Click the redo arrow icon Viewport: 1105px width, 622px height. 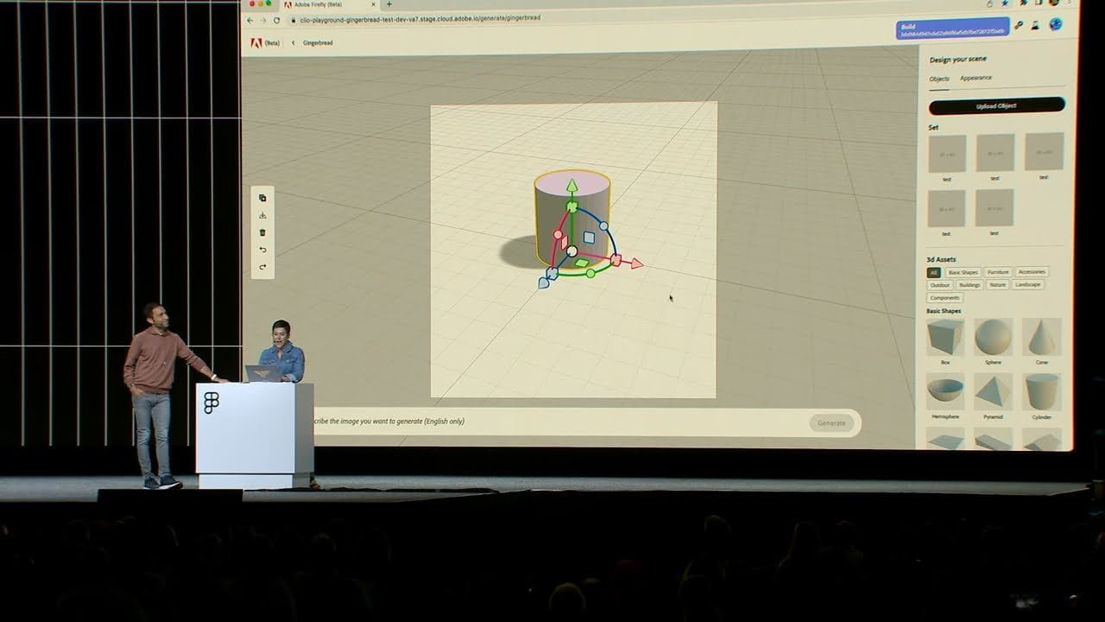click(x=262, y=267)
